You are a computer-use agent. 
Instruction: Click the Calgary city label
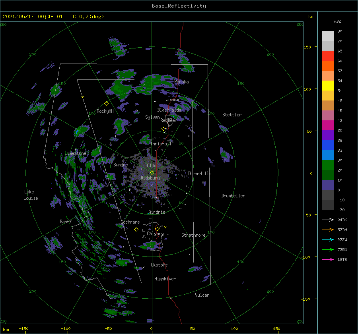tap(155, 234)
